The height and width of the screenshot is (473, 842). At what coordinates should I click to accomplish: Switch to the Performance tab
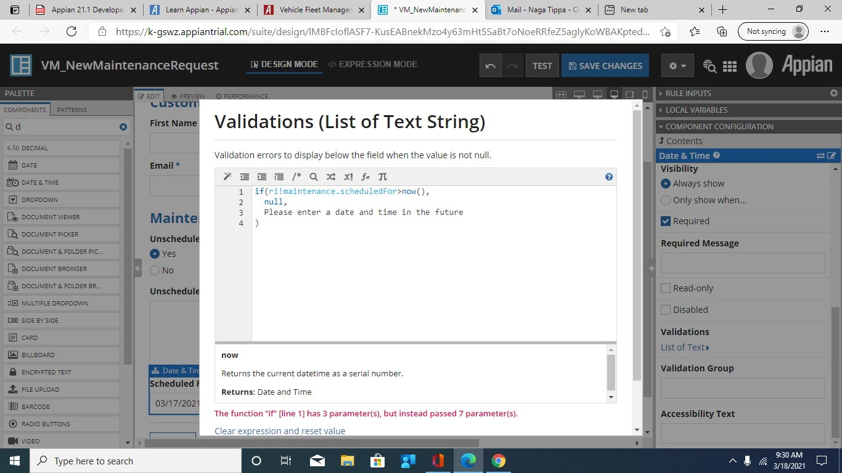pyautogui.click(x=242, y=96)
